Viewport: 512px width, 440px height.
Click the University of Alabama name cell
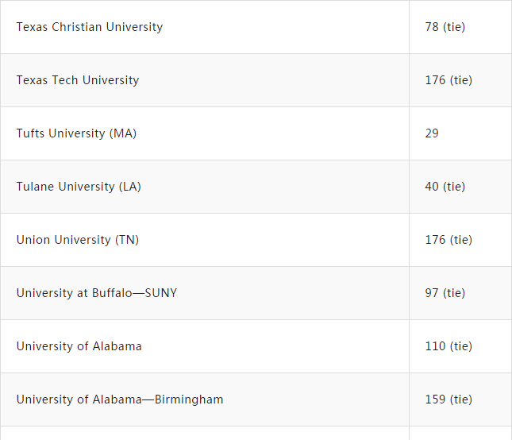(79, 346)
